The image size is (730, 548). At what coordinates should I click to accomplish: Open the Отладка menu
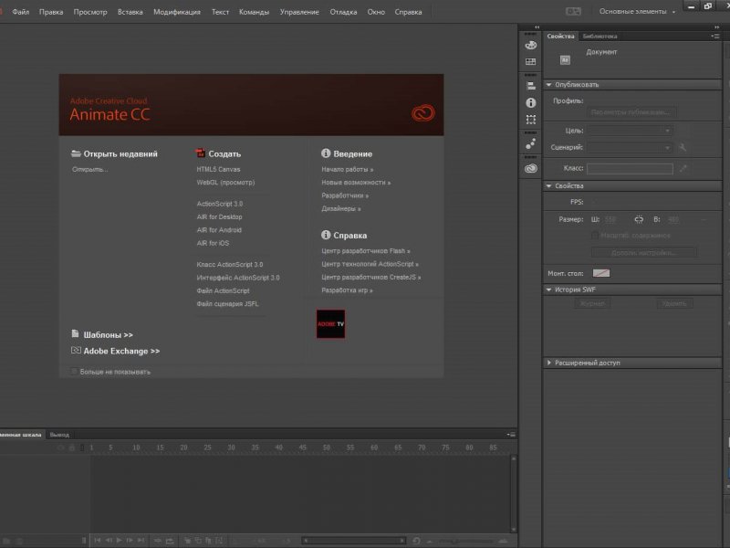(344, 12)
